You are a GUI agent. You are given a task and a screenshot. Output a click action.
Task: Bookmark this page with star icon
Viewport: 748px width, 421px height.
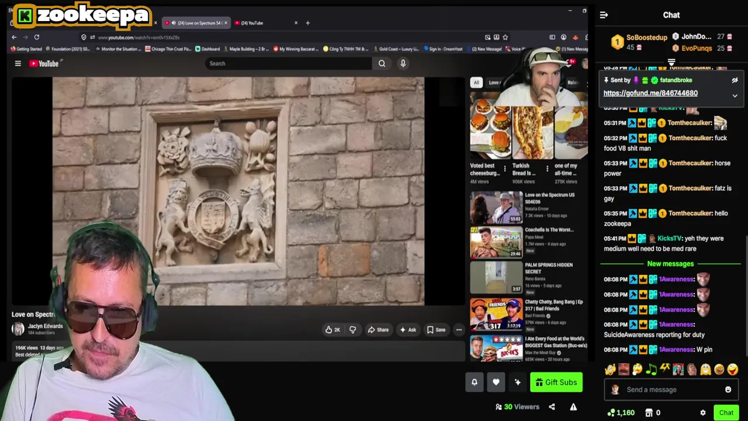505,37
